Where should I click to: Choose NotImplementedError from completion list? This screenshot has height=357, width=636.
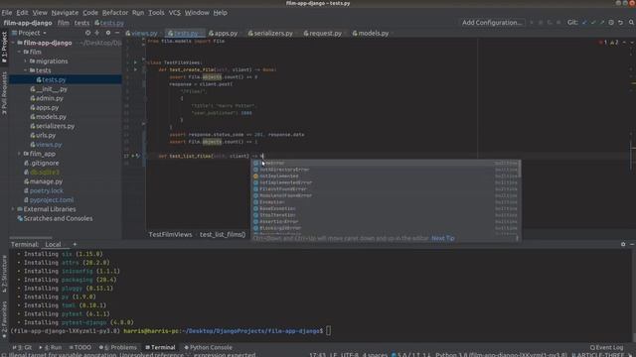[385, 182]
